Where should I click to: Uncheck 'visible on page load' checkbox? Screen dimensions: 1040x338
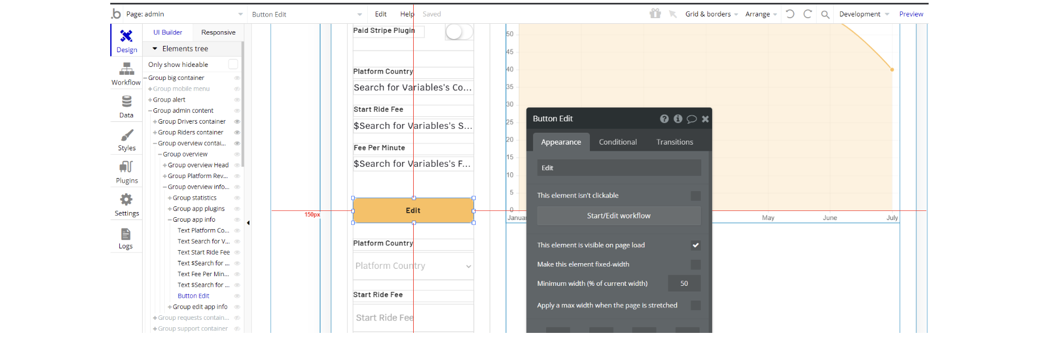(696, 246)
